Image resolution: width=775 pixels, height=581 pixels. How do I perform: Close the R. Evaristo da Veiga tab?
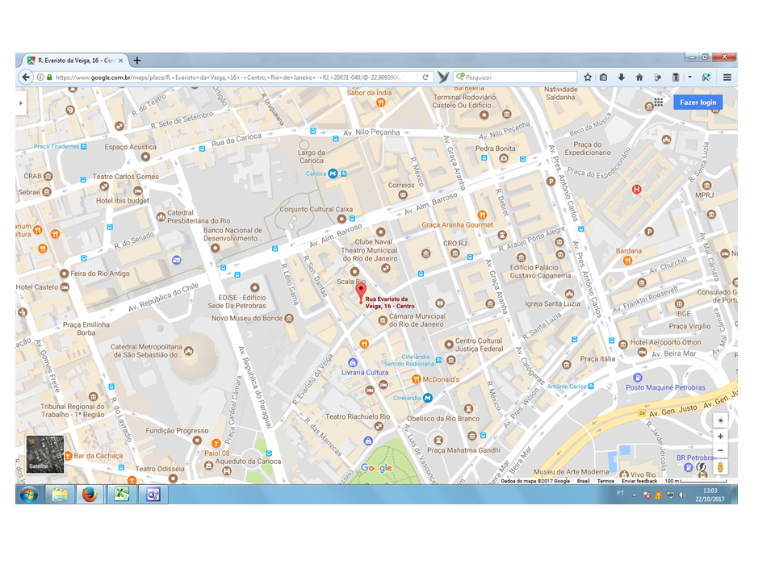tap(120, 61)
